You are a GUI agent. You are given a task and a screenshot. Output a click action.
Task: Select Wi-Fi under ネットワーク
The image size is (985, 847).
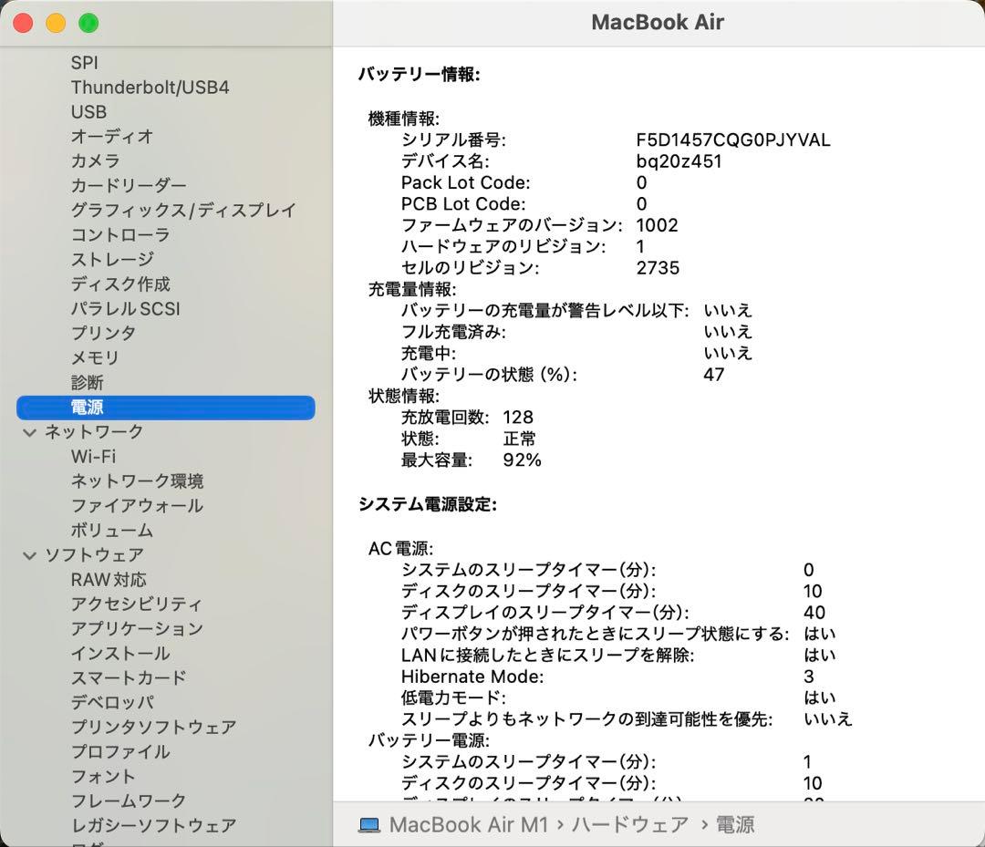(94, 456)
